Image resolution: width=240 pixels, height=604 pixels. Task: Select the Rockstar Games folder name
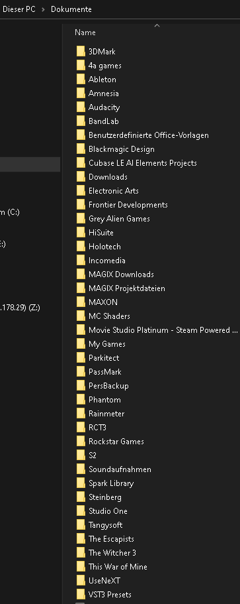pyautogui.click(x=116, y=442)
